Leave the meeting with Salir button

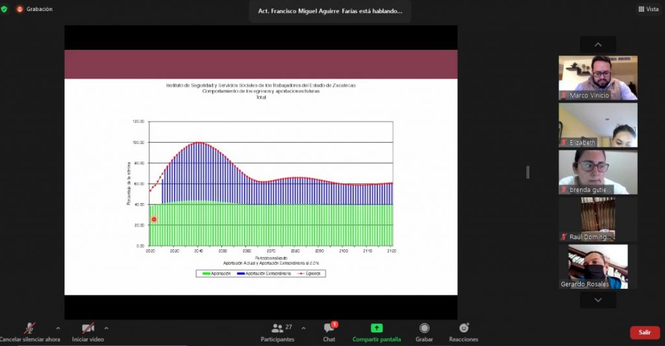644,332
